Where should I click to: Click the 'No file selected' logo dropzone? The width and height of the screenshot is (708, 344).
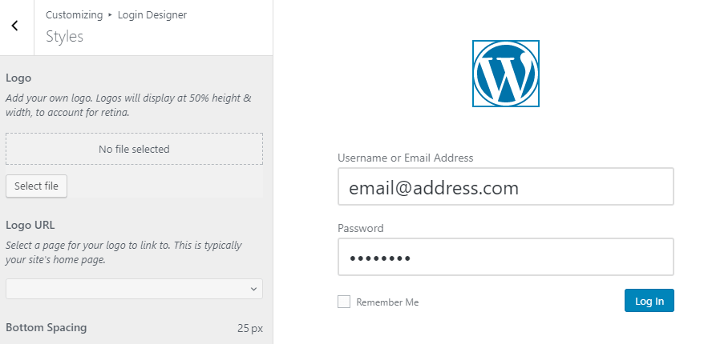coord(134,149)
